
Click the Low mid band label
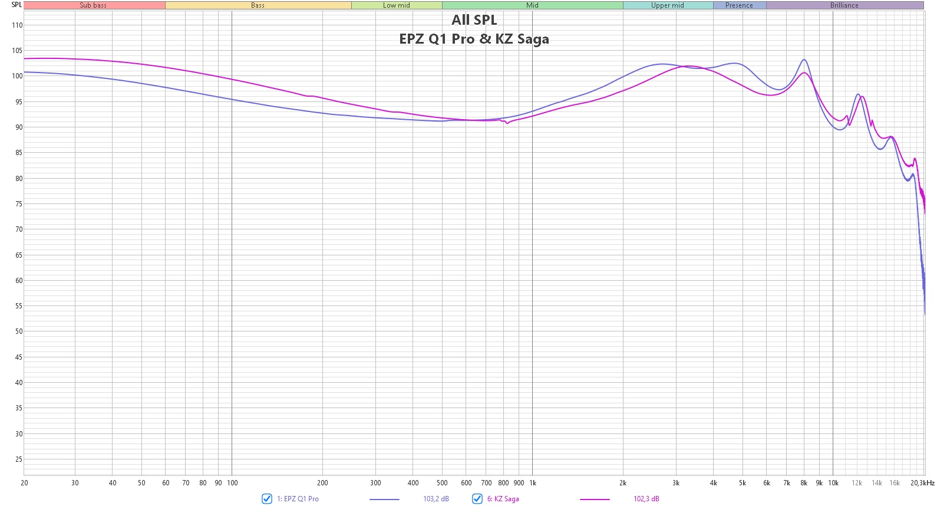point(397,5)
